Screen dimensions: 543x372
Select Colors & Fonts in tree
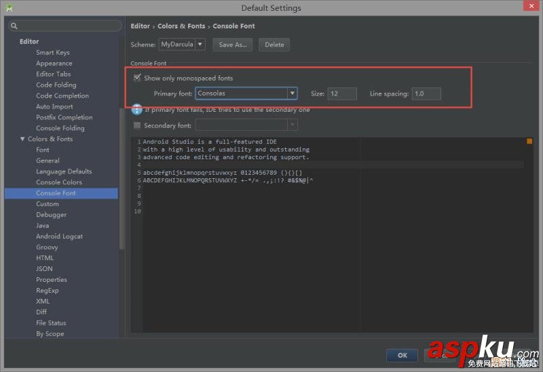(50, 139)
